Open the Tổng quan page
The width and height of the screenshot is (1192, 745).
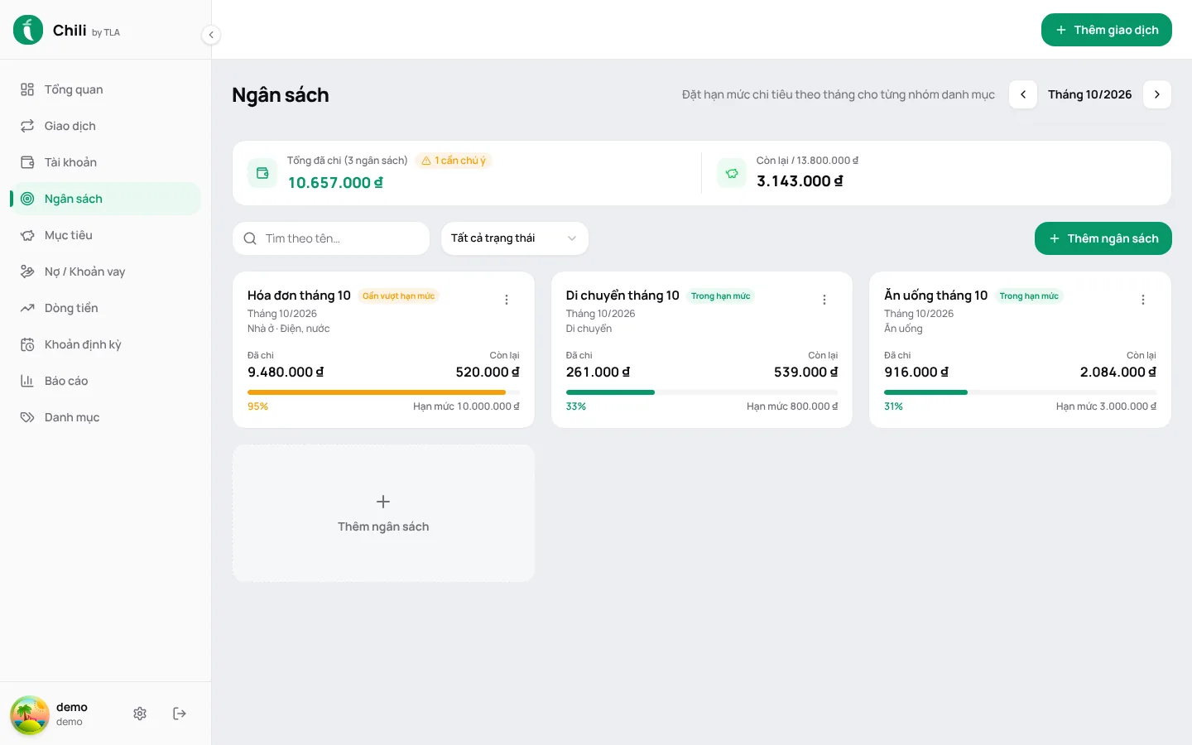click(105, 89)
